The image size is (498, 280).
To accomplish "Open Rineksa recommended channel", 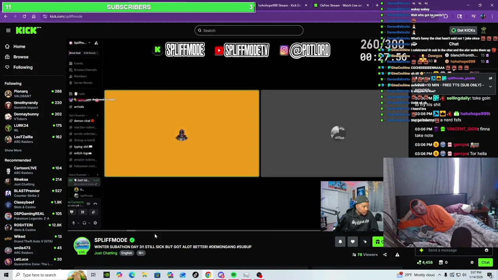I will click(33, 182).
